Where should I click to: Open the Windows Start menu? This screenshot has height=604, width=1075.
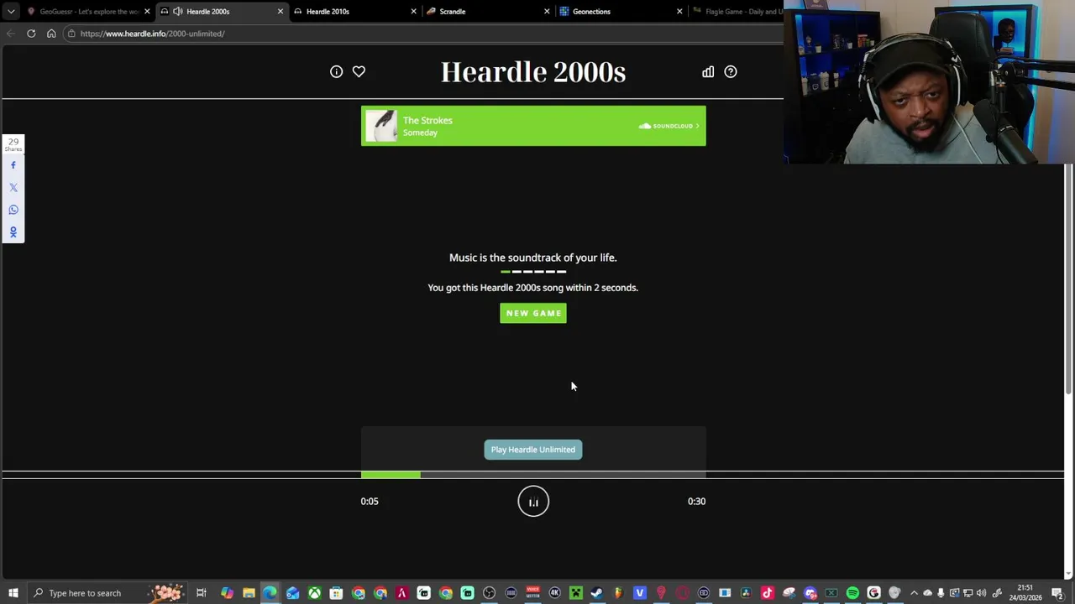pos(13,593)
